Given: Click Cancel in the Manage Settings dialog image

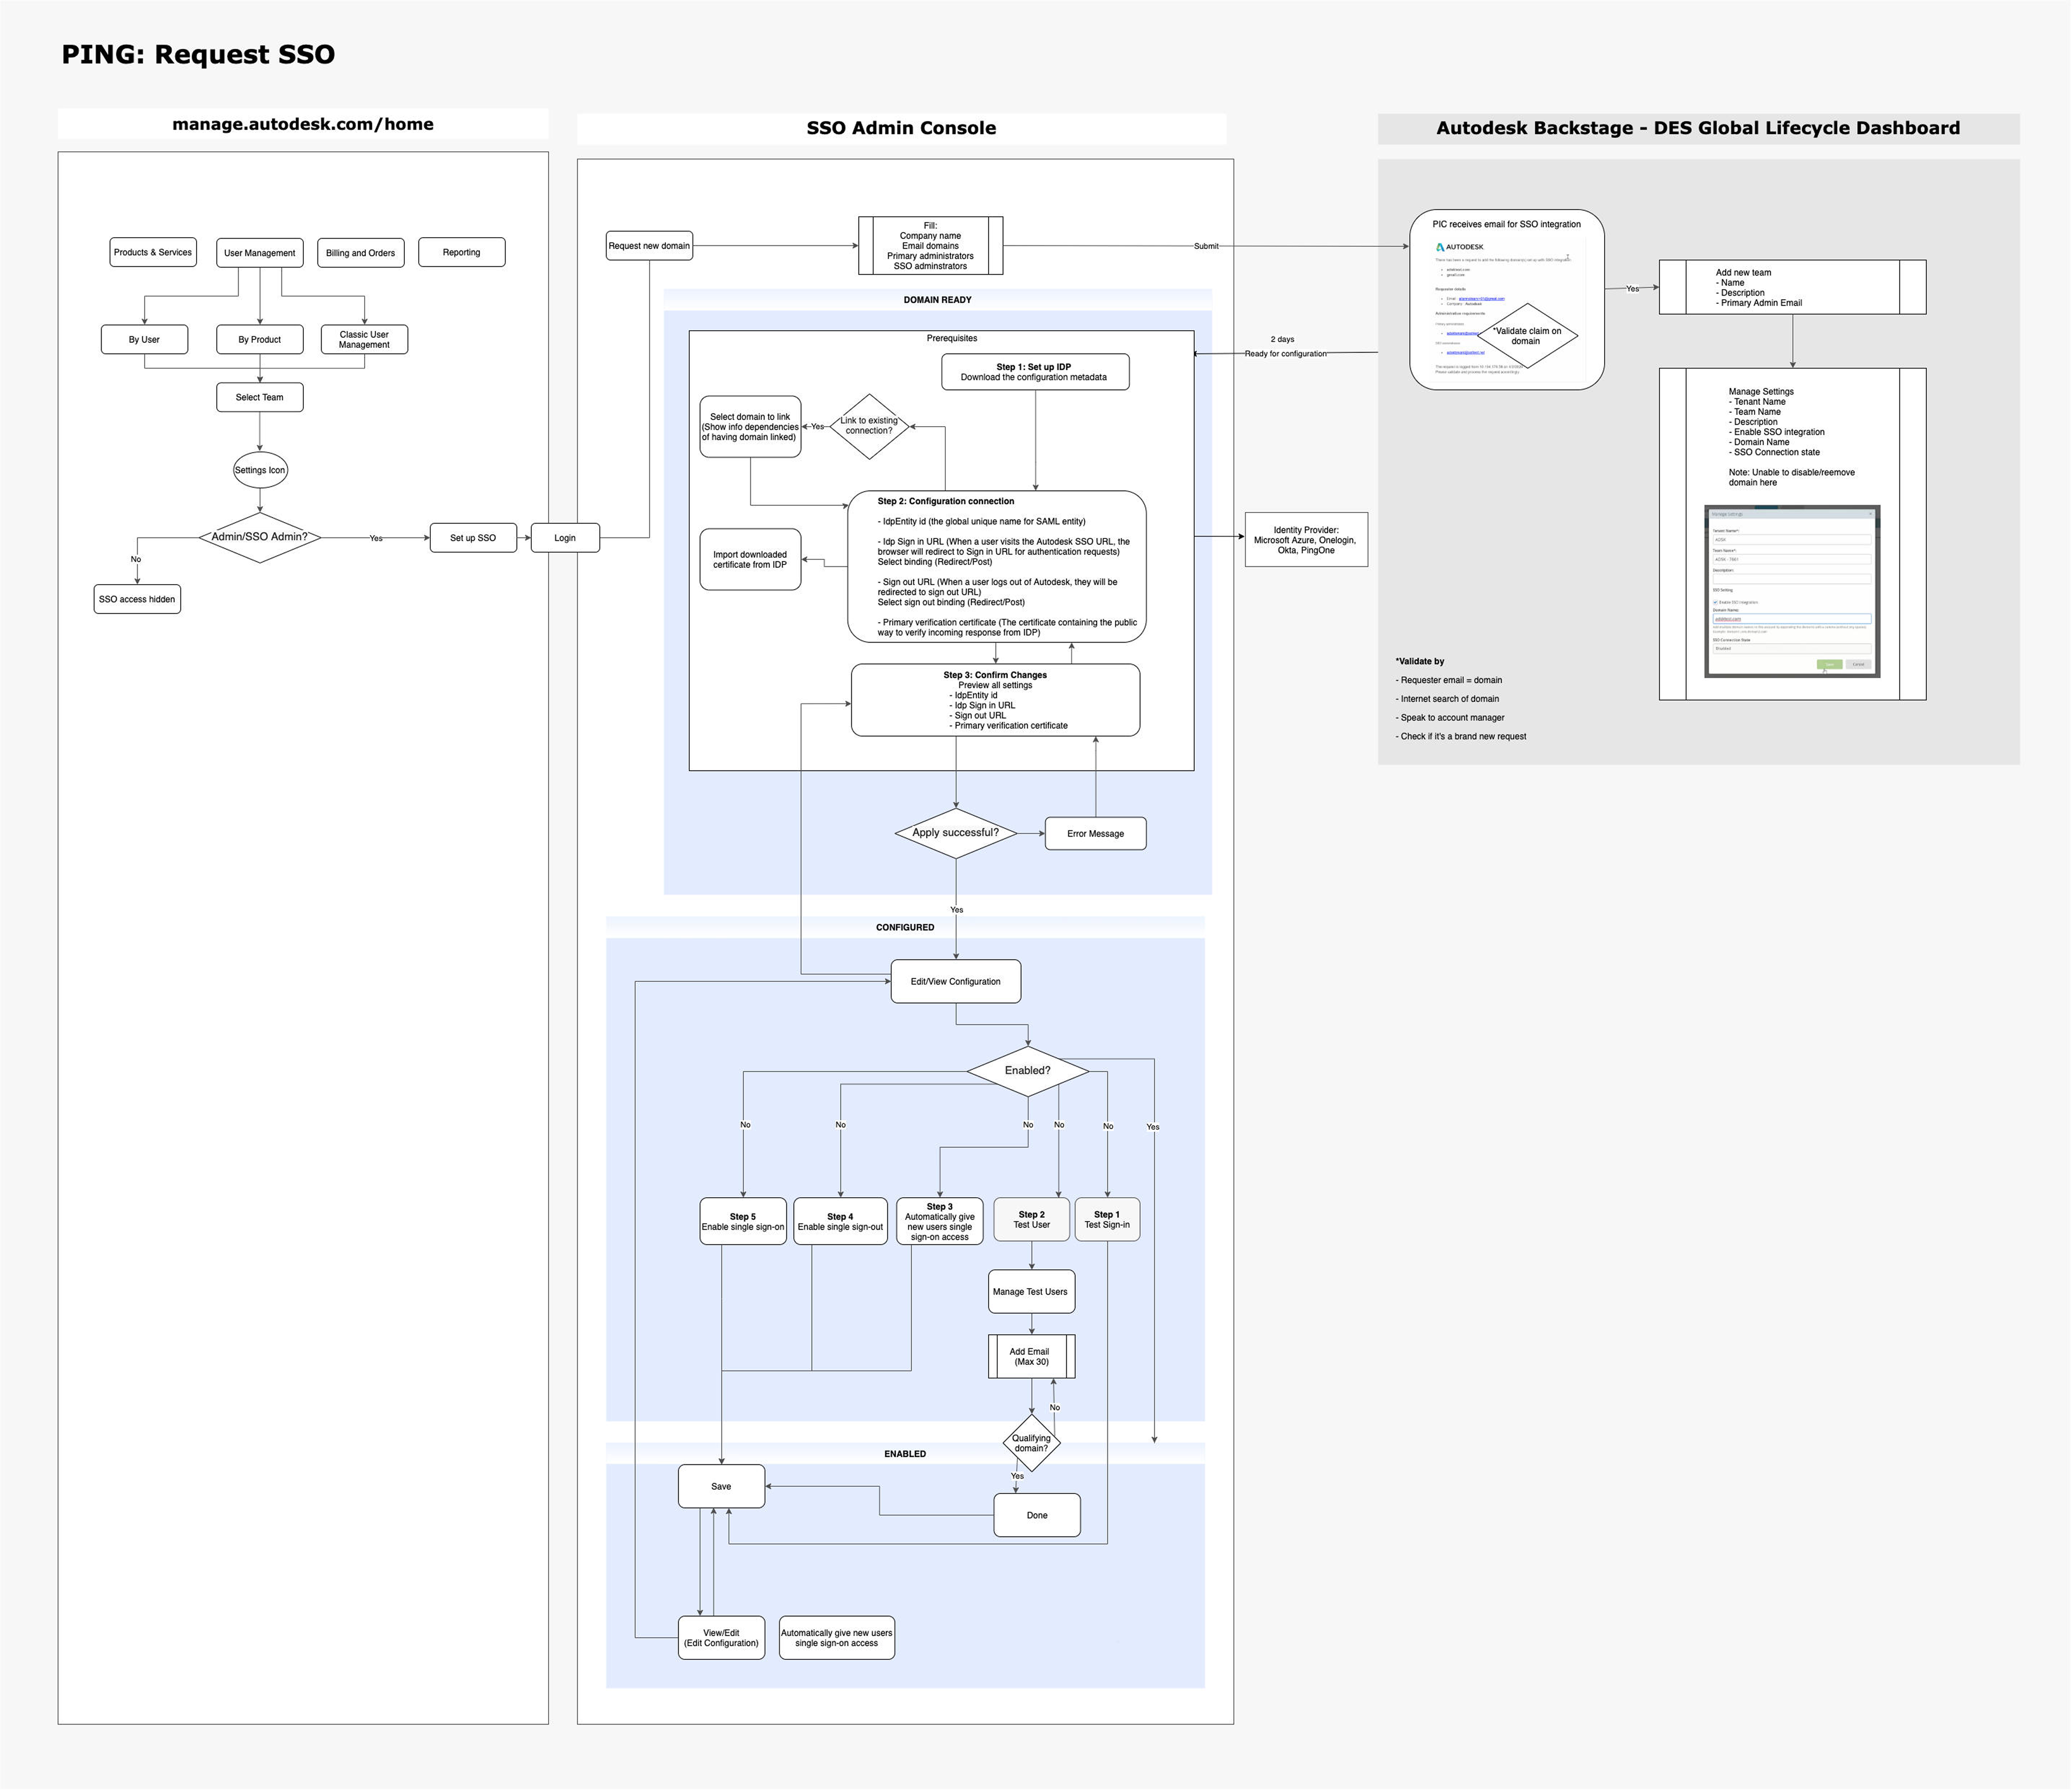Looking at the screenshot, I should pyautogui.click(x=1859, y=664).
